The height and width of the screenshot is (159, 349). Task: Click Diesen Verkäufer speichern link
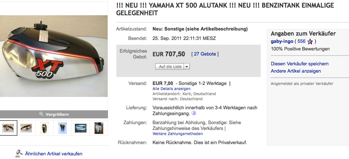[300, 64]
